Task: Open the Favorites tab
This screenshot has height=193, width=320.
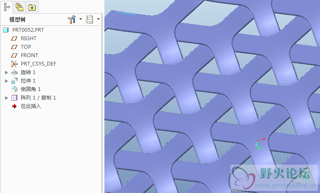Action: (x=32, y=8)
